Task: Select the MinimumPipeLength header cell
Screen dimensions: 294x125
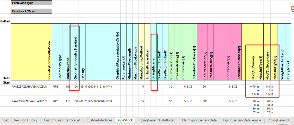Action: tap(130, 52)
